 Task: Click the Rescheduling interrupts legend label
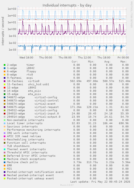click(25, 140)
